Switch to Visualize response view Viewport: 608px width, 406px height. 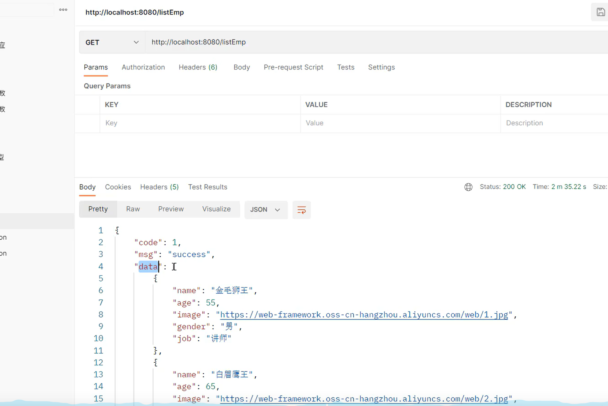pyautogui.click(x=216, y=209)
